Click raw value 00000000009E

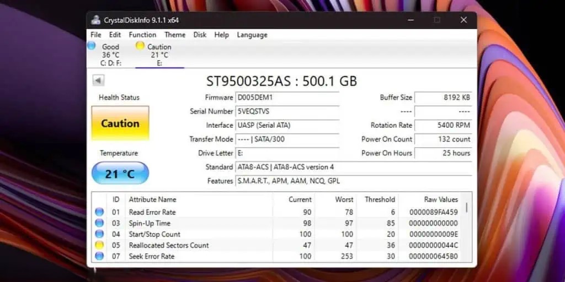(434, 234)
